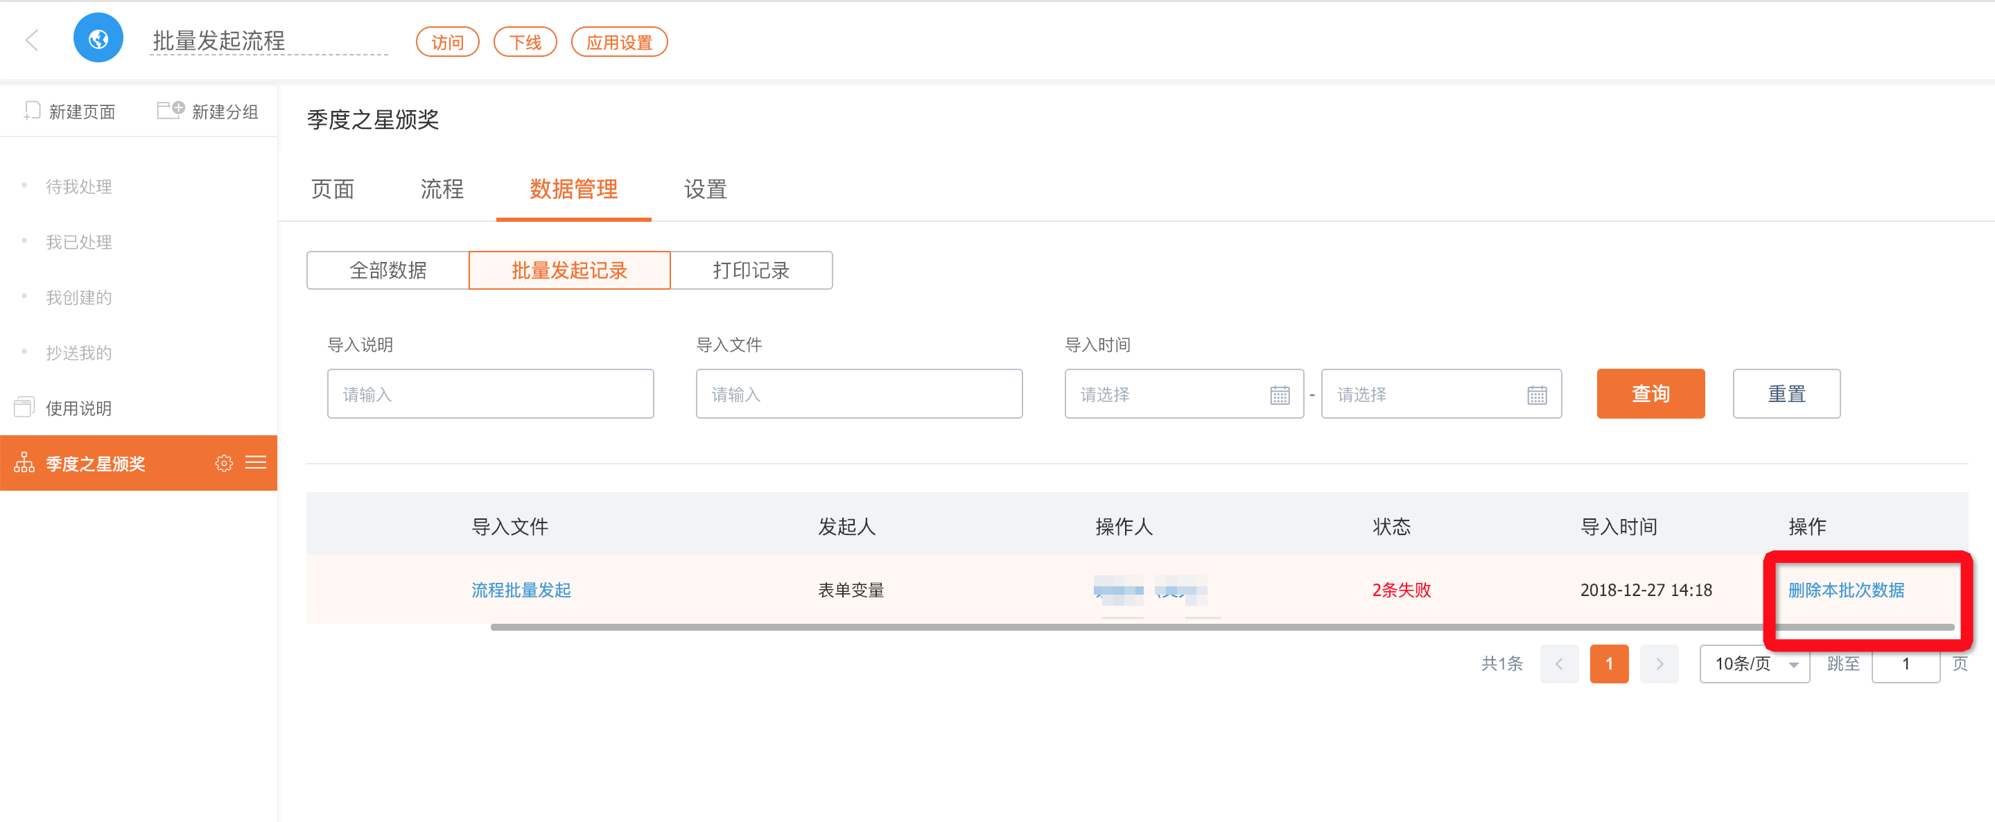Screen dimensions: 1995x822
Task: Click the 新建分组 folder-plus icon
Action: click(x=171, y=110)
